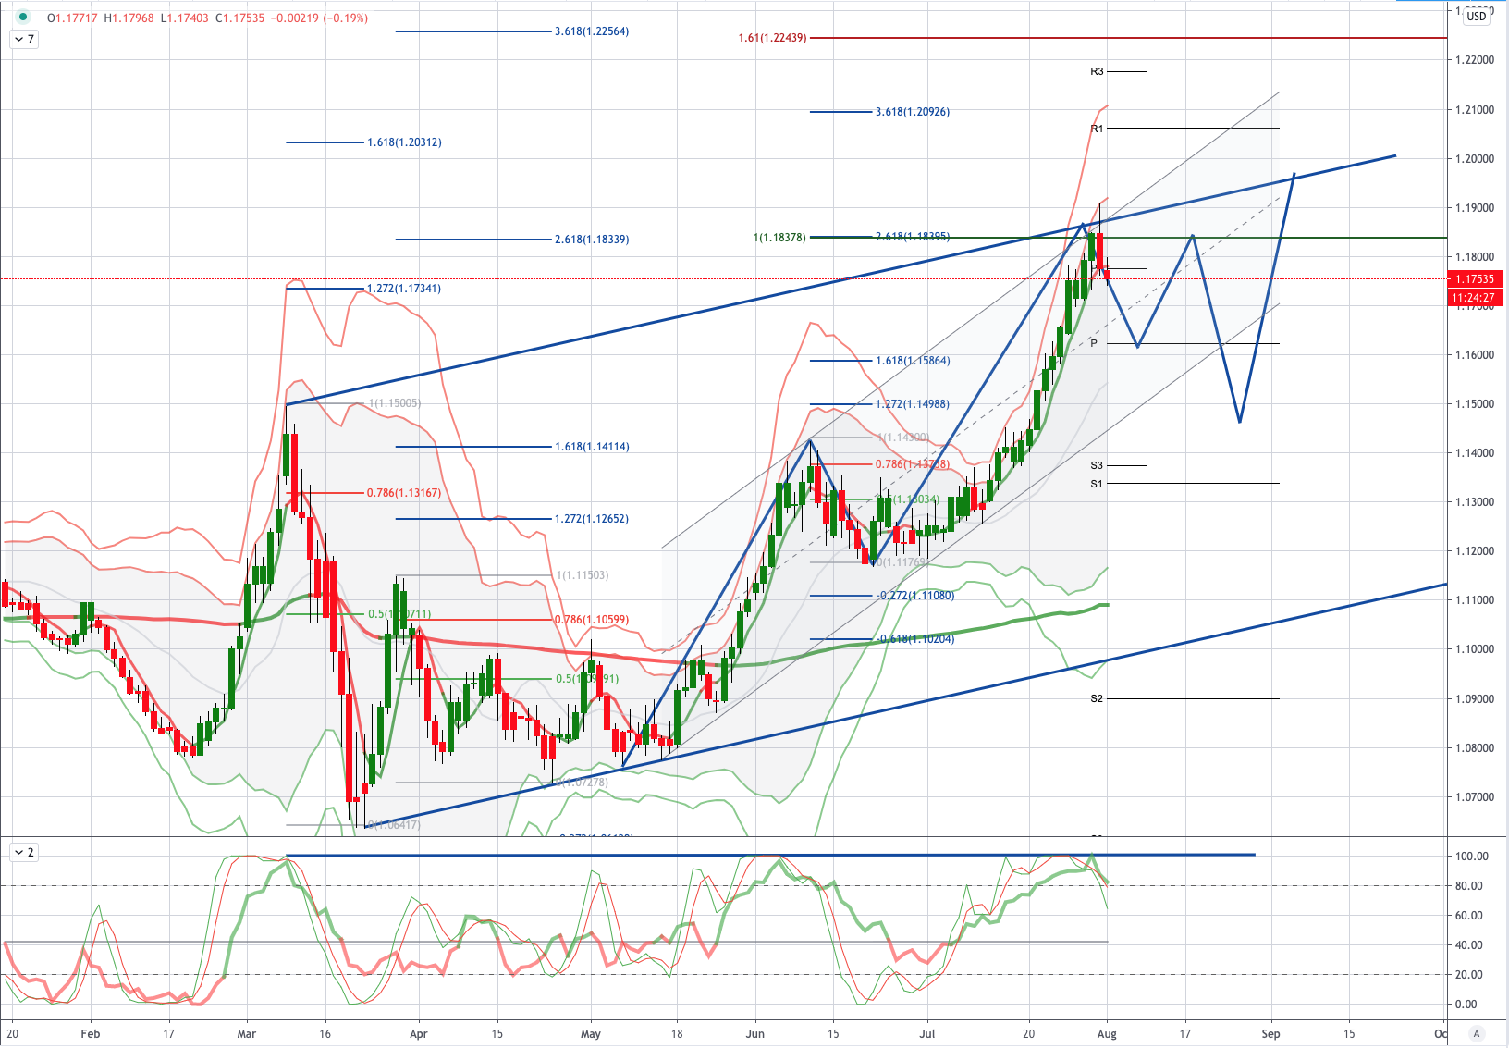
Task: Click the 80.00 tick on oscillator scale
Action: [x=1468, y=886]
